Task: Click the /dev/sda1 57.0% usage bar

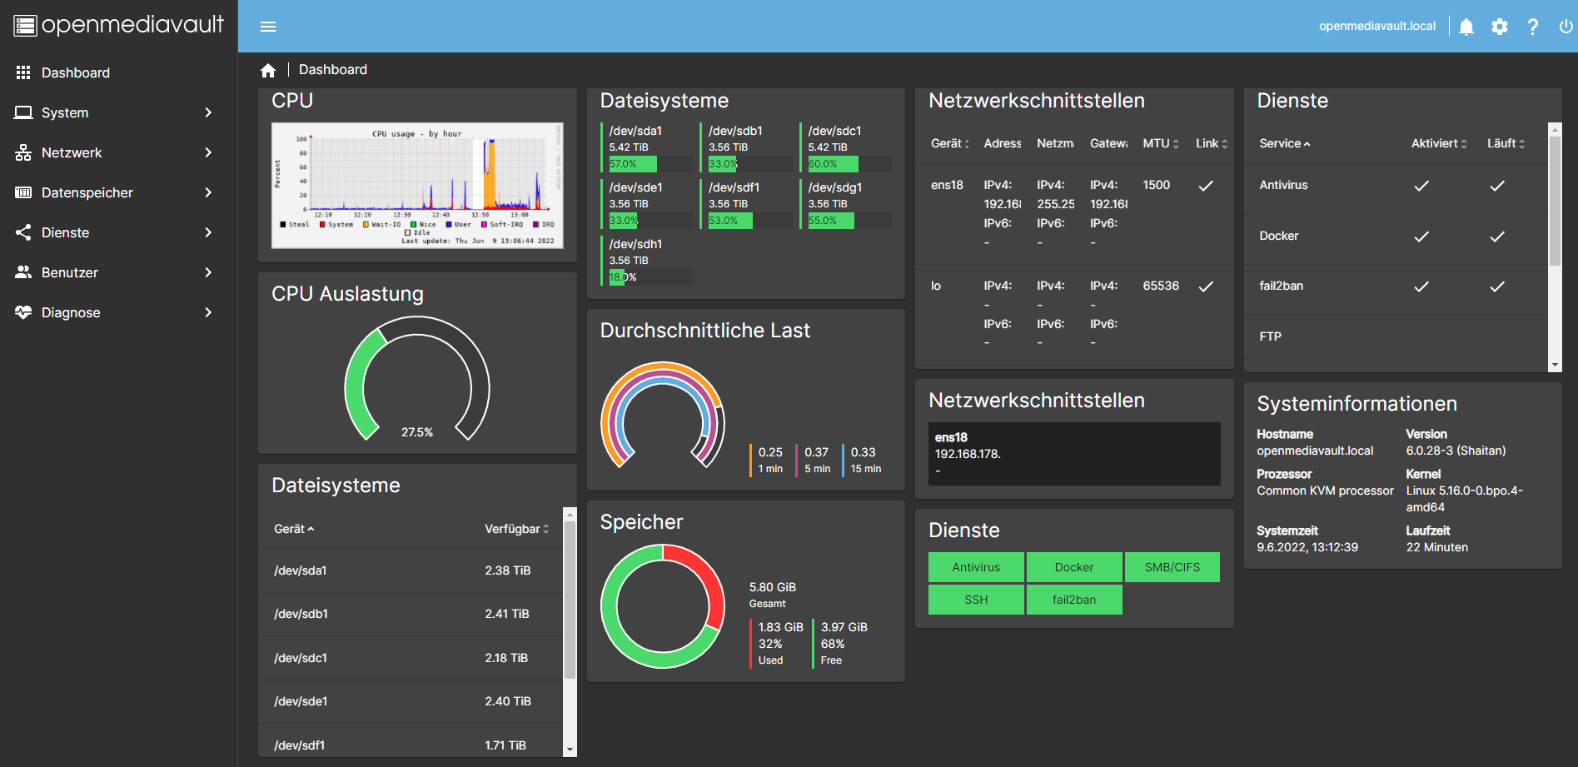Action: pos(650,164)
